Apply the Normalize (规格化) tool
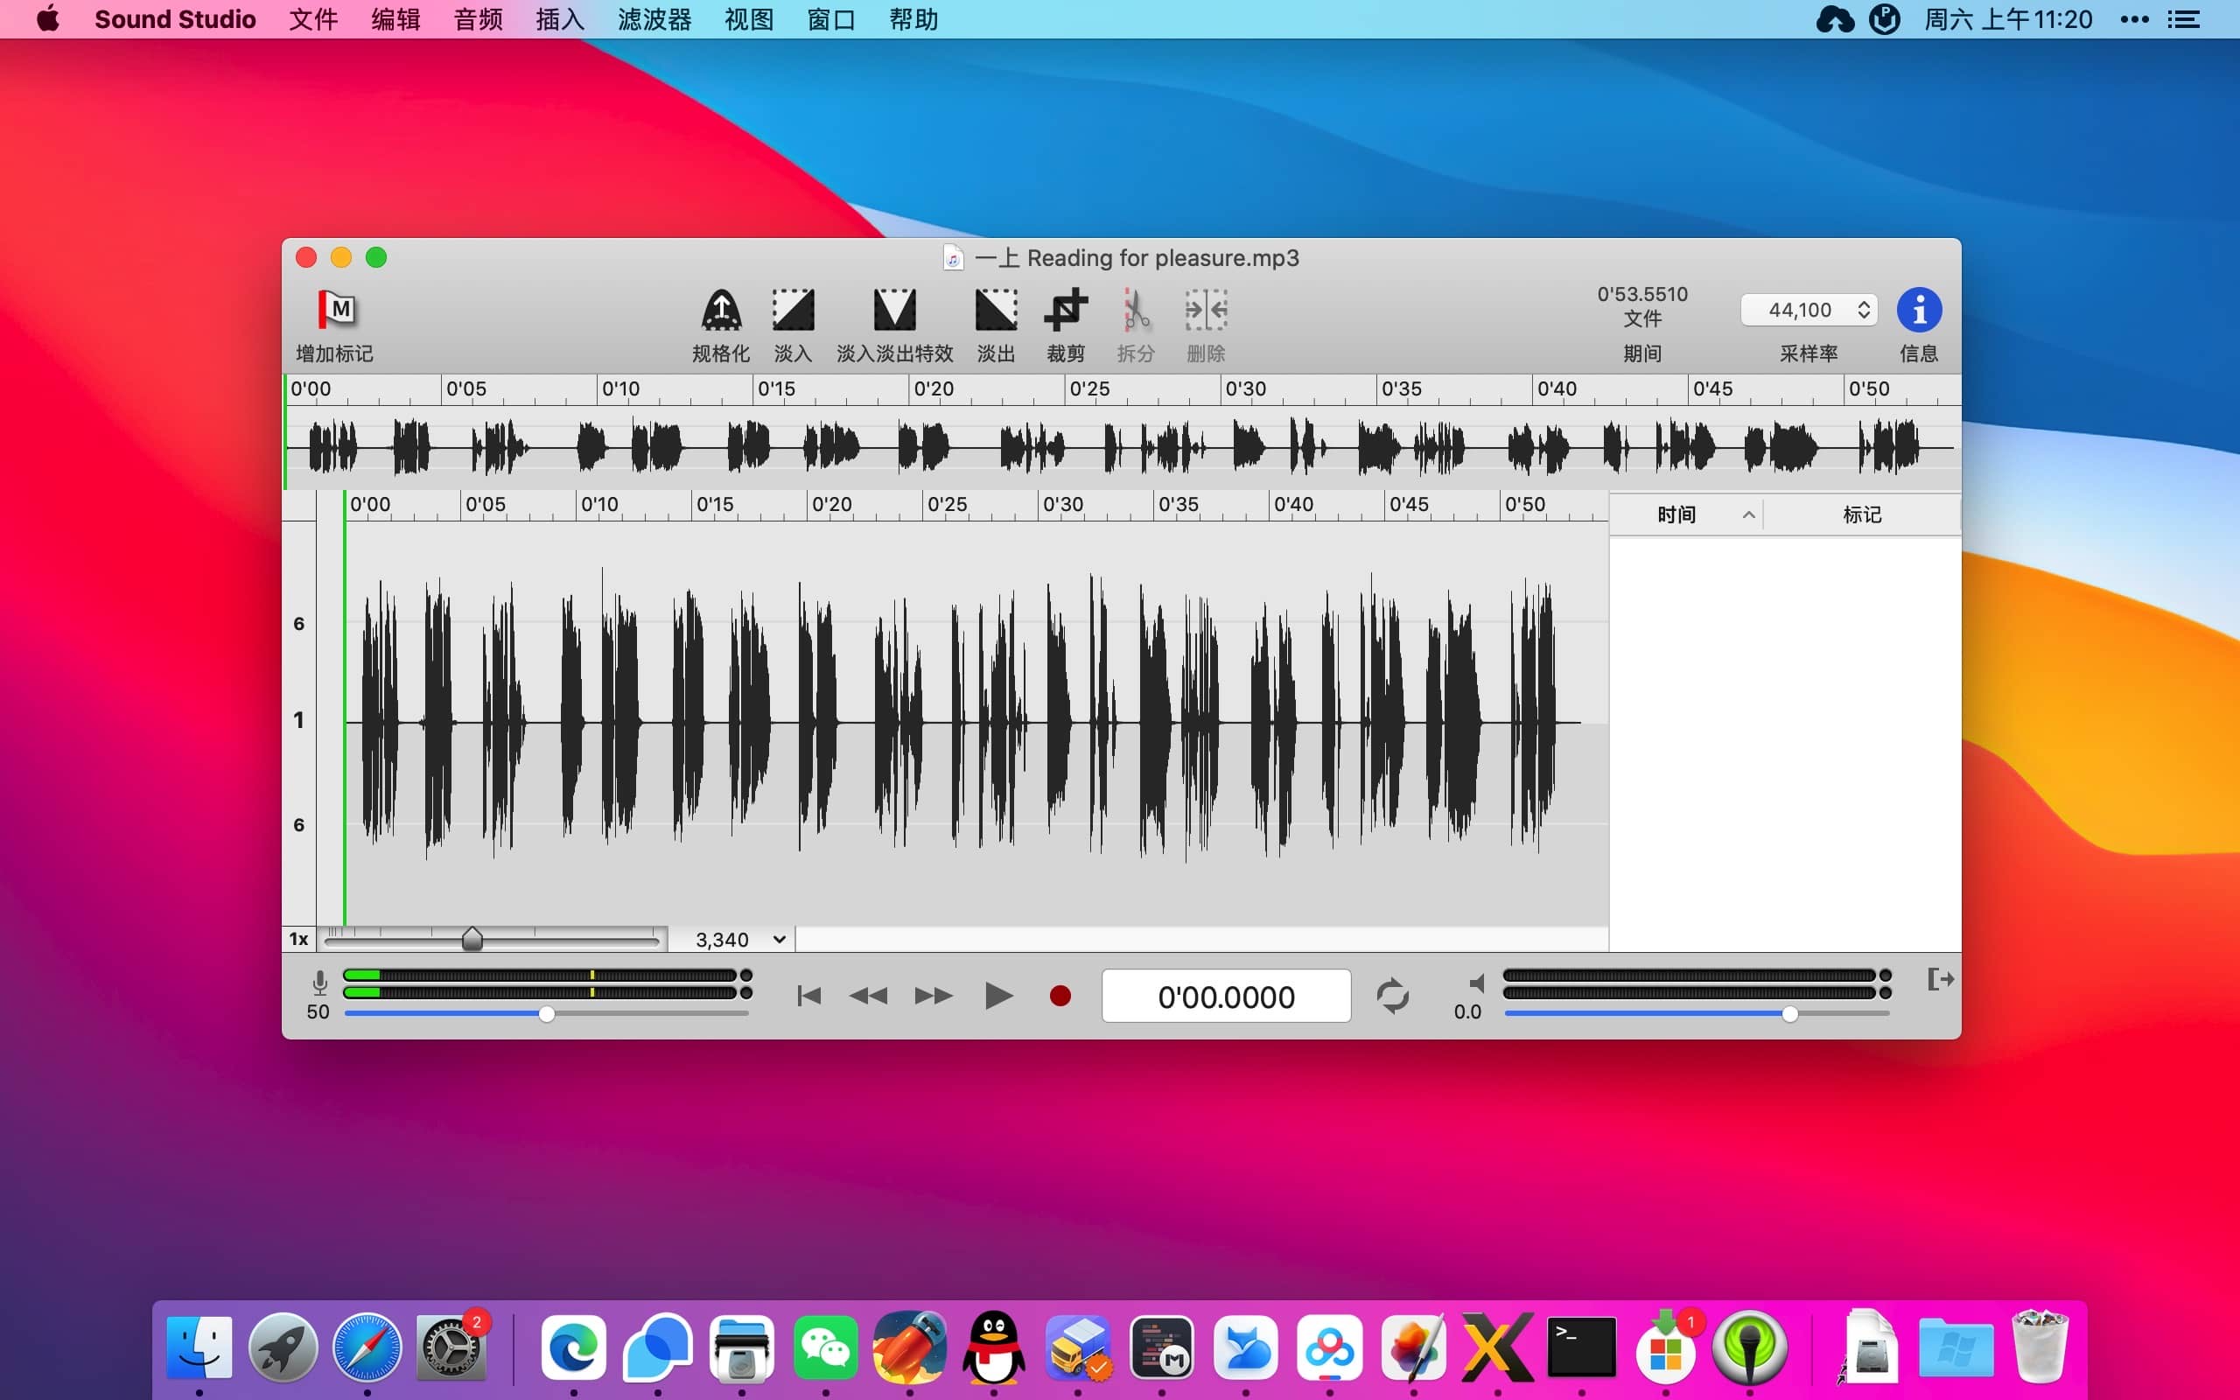The height and width of the screenshot is (1400, 2240). point(720,309)
